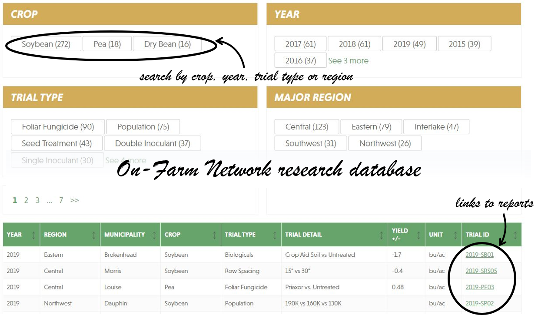Jump to results page 7
Screen dimensions: 548x315
(61, 200)
